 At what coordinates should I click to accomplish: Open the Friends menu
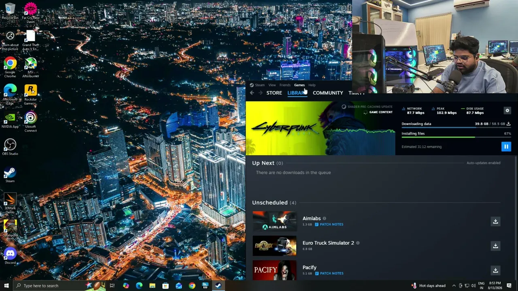[x=285, y=85]
